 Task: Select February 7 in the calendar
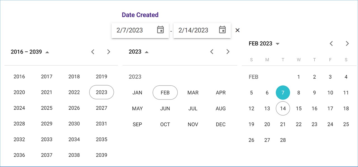click(x=283, y=92)
